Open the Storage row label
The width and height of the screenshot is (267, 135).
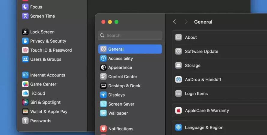193,65
